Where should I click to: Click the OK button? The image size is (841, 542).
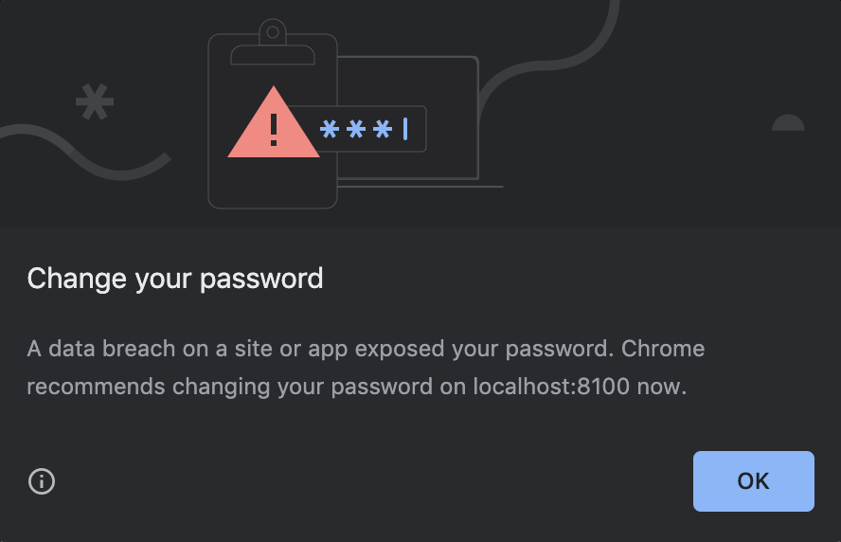(x=753, y=480)
